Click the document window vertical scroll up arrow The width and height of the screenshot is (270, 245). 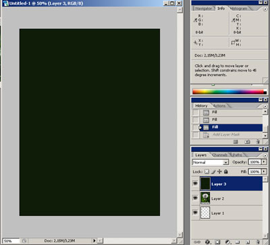tap(180, 10)
